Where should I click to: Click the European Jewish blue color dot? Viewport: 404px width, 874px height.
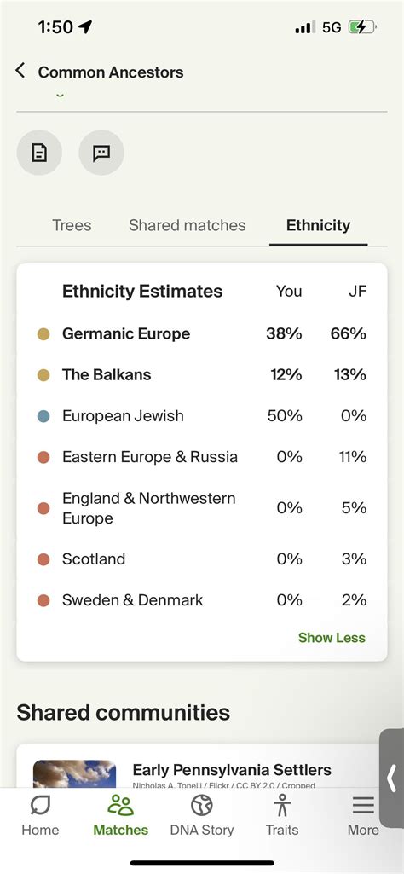(x=43, y=416)
